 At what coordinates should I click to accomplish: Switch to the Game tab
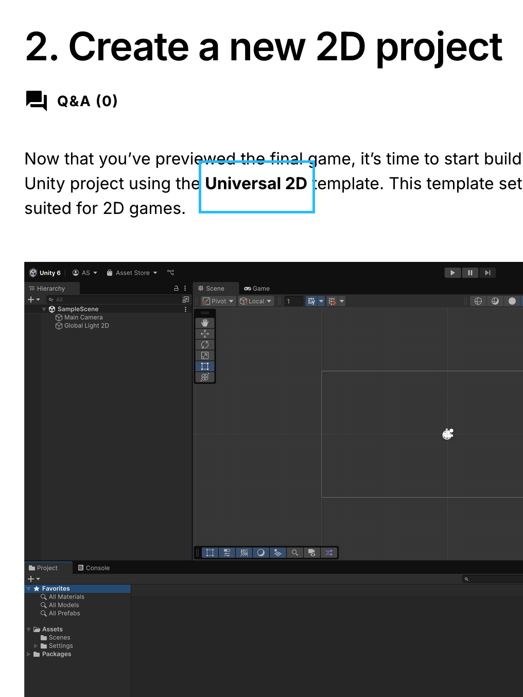[x=257, y=288]
